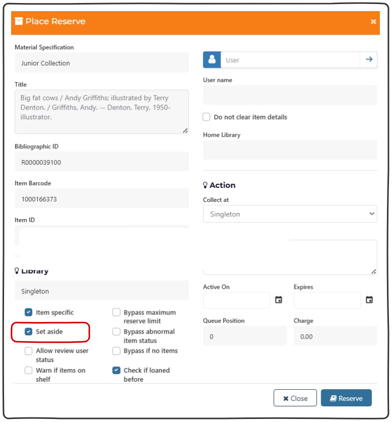Close dialog with the header X icon
The width and height of the screenshot is (392, 422).
pyautogui.click(x=373, y=22)
